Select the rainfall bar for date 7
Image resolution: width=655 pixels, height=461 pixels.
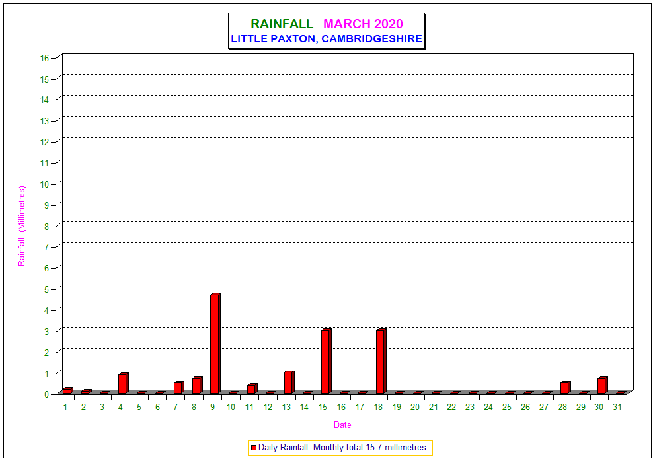click(179, 387)
